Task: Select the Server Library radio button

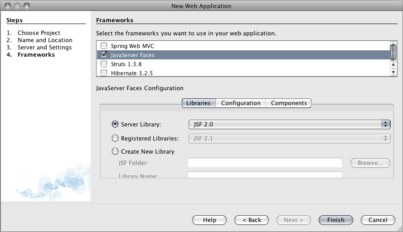Action: pos(115,124)
